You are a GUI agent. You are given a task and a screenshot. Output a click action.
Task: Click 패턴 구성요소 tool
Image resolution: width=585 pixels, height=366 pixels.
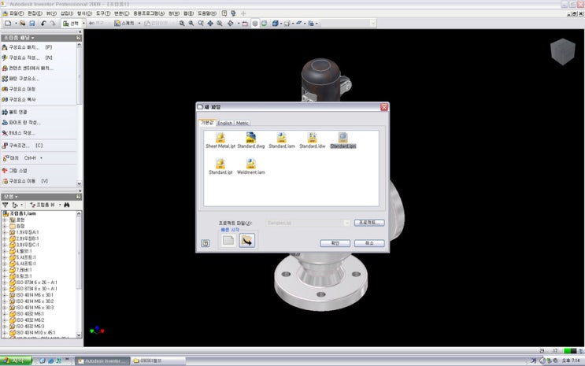(20, 79)
